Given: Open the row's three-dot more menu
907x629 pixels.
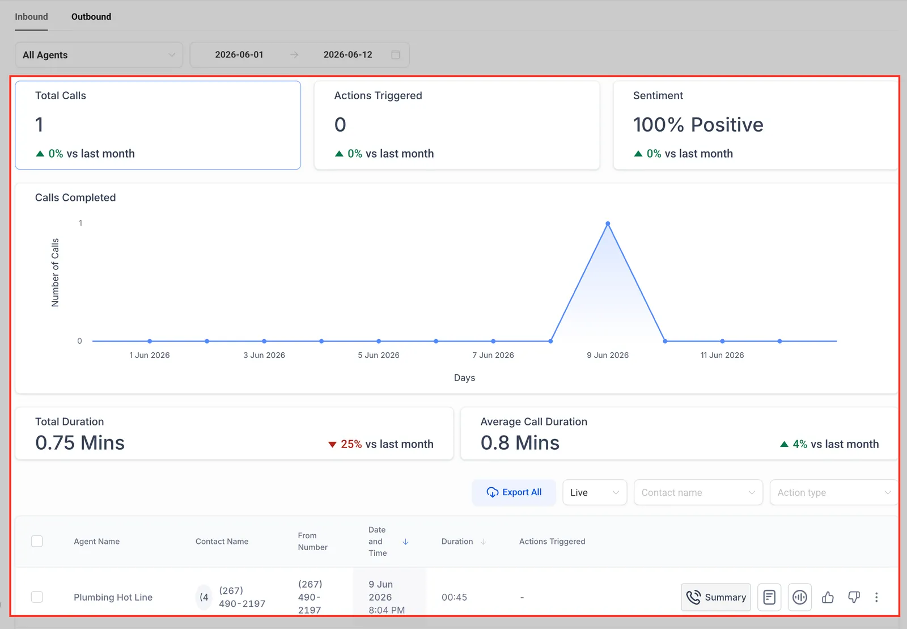Looking at the screenshot, I should coord(876,597).
